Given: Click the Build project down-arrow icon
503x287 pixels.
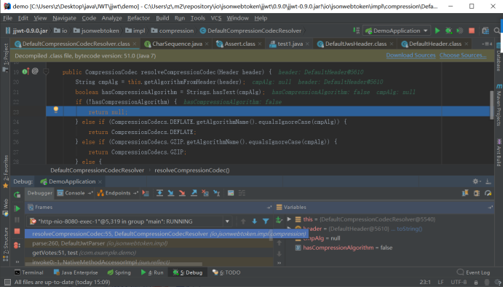Looking at the screenshot, I should pos(357,31).
